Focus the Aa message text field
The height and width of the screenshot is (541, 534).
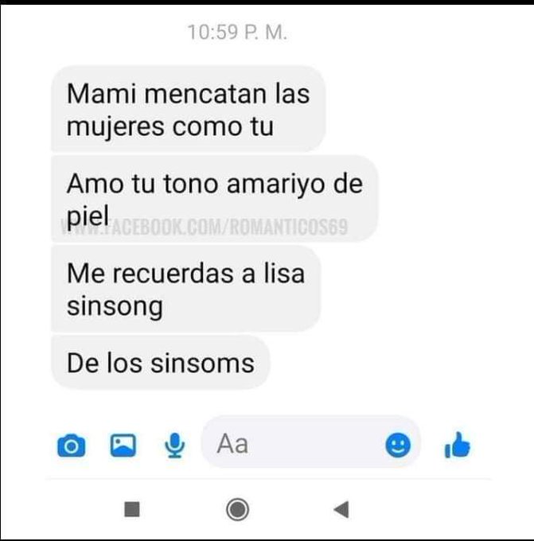pos(310,443)
